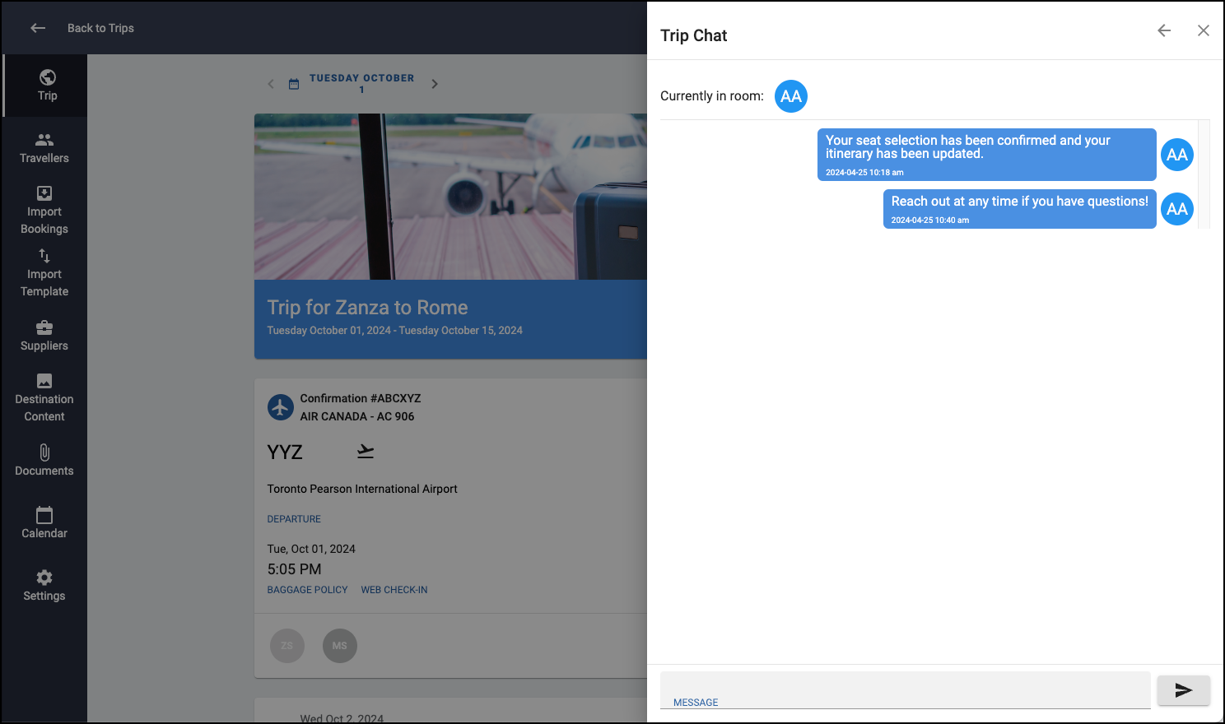Open Travellers from the sidebar
Image resolution: width=1225 pixels, height=724 pixels.
coord(44,148)
